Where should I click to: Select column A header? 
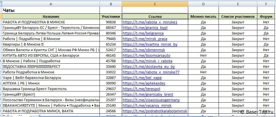click(x=51, y=4)
